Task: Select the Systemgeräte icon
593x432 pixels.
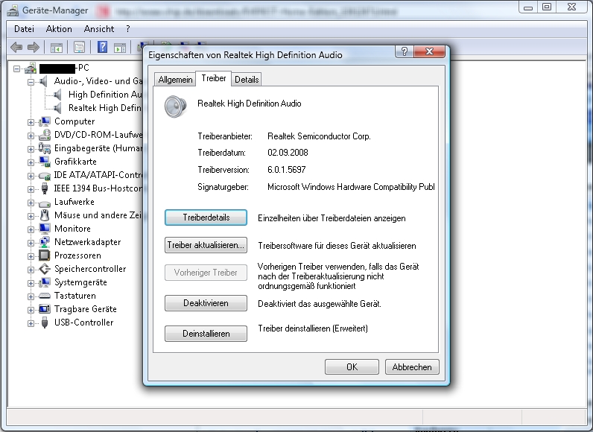Action: (45, 282)
